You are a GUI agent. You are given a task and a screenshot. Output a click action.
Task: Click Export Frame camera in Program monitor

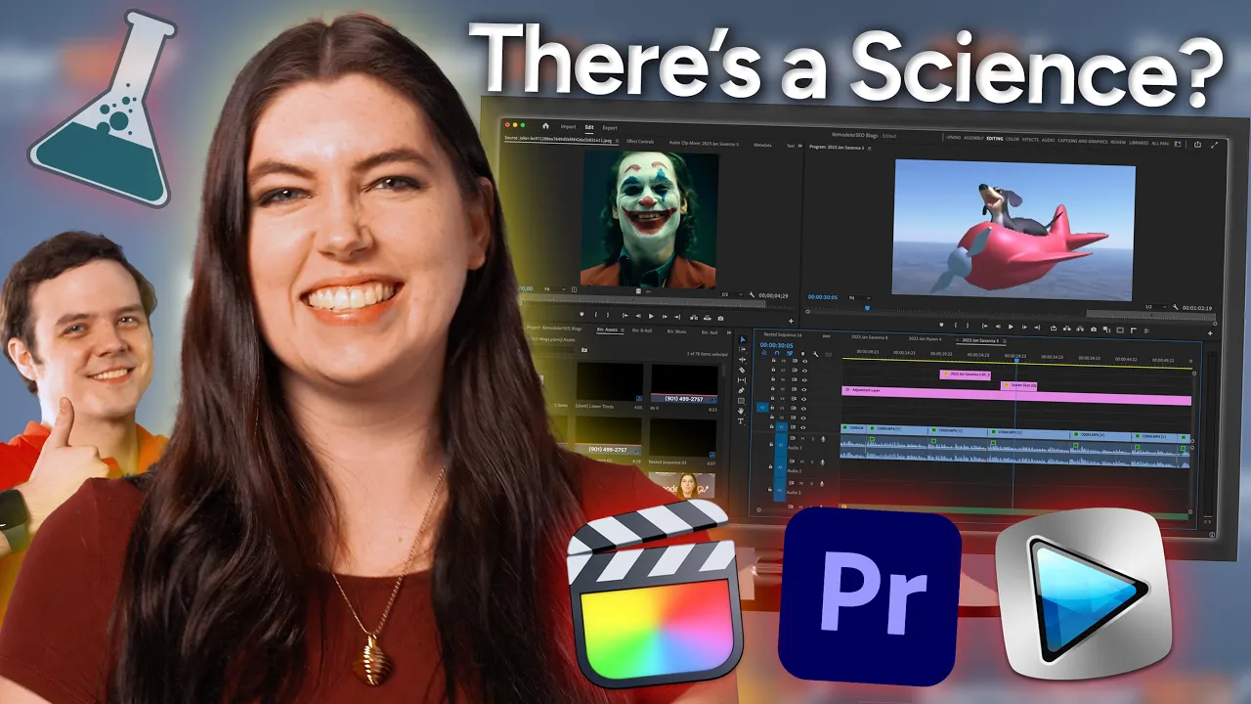[x=1094, y=330]
